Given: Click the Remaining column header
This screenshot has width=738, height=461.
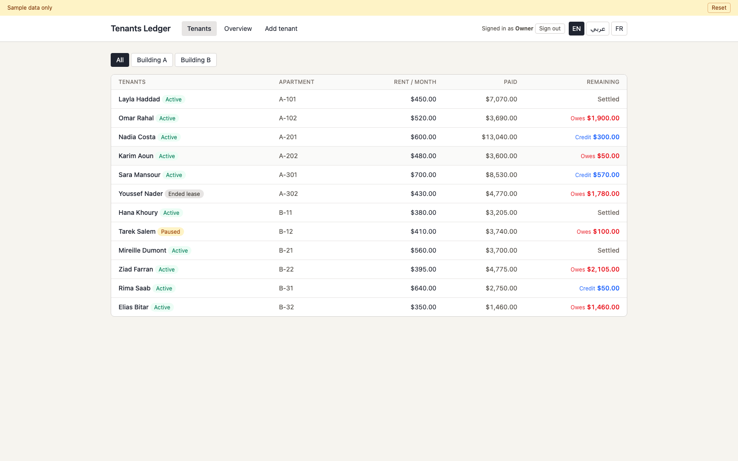Looking at the screenshot, I should coord(603,82).
